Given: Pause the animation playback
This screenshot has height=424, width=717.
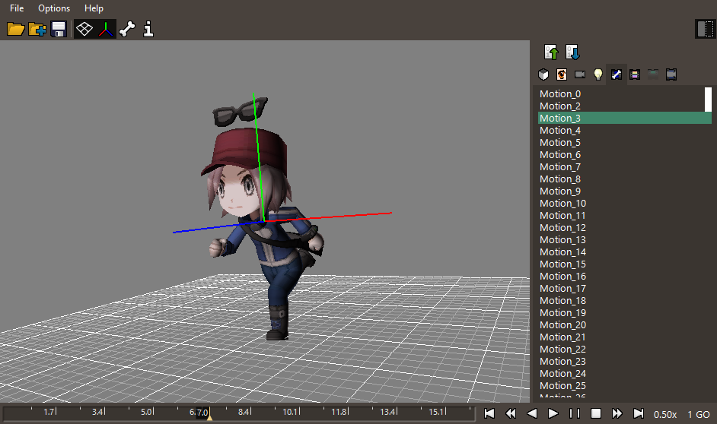Looking at the screenshot, I should pyautogui.click(x=575, y=413).
